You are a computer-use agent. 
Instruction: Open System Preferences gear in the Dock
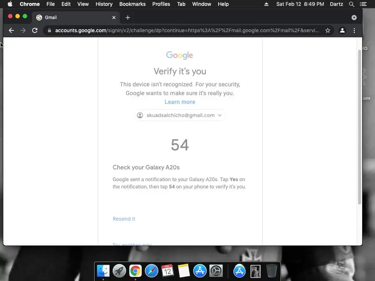(216, 271)
